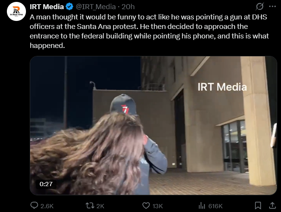This screenshot has width=281, height=212.
Task: Open the IRT Media profile avatar
Action: pos(16,11)
